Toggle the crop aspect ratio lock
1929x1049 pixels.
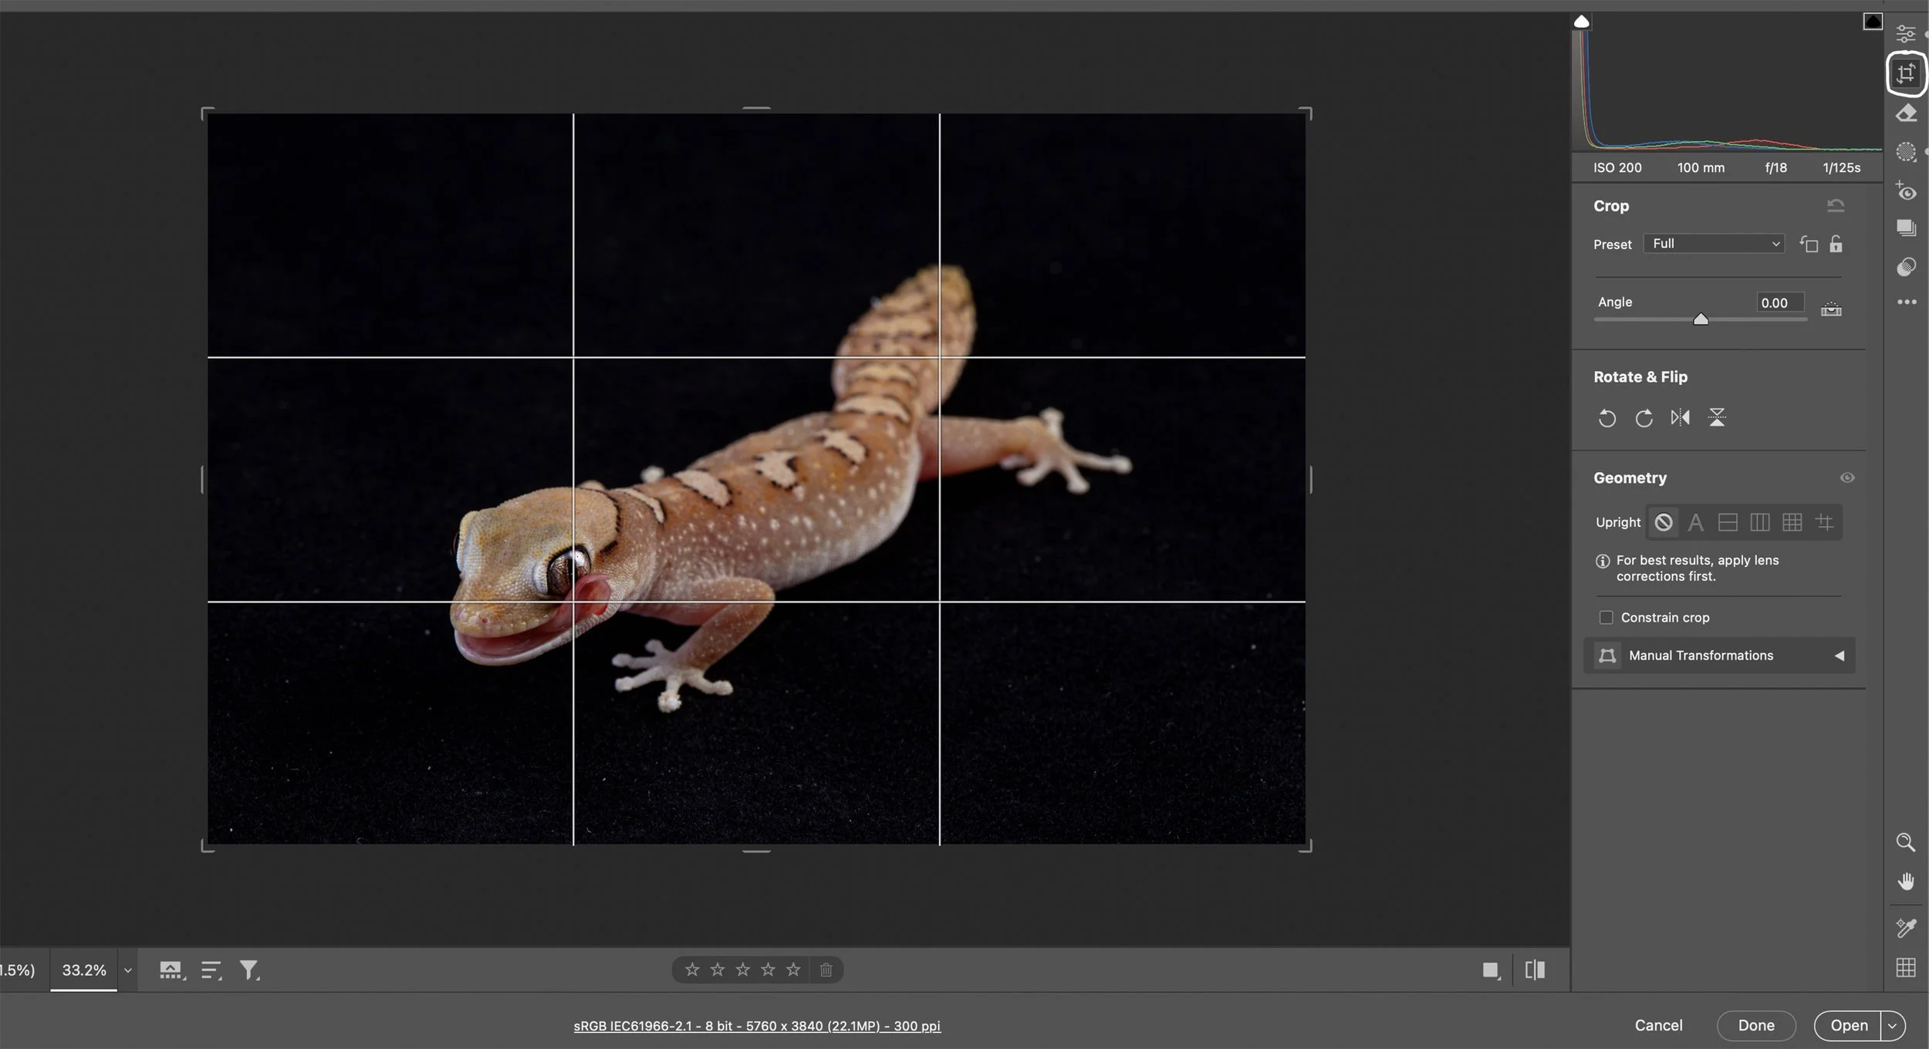[1836, 245]
